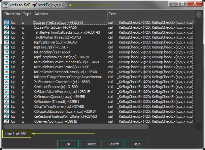The width and height of the screenshot is (205, 150).
Task: Select the FsRtlWorkerThread(x)+CAA3 address
Action: pyautogui.click(x=57, y=37)
